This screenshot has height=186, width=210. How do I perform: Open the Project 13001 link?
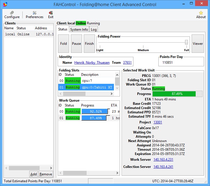157,122
